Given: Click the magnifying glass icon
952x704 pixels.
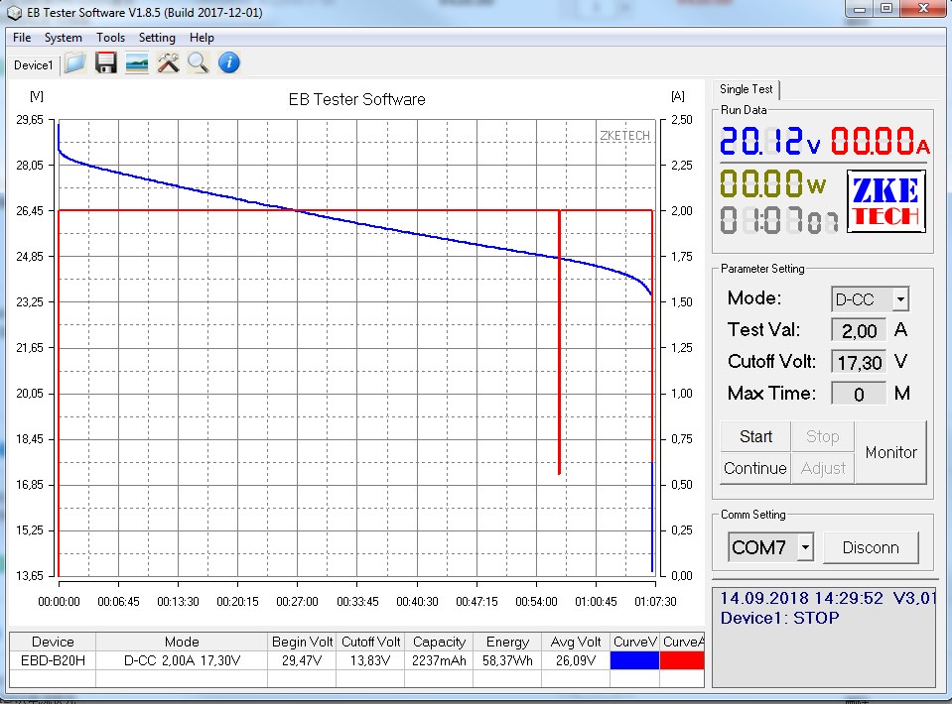Looking at the screenshot, I should click(199, 63).
